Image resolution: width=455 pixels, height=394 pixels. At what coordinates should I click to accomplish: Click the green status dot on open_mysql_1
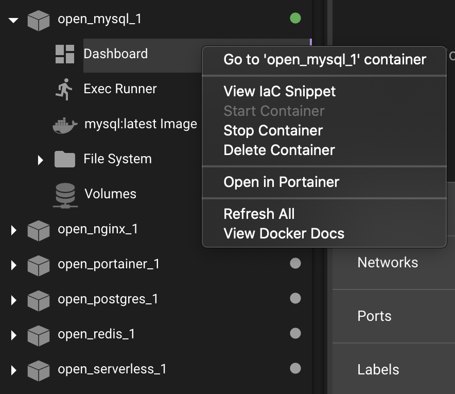(x=295, y=18)
